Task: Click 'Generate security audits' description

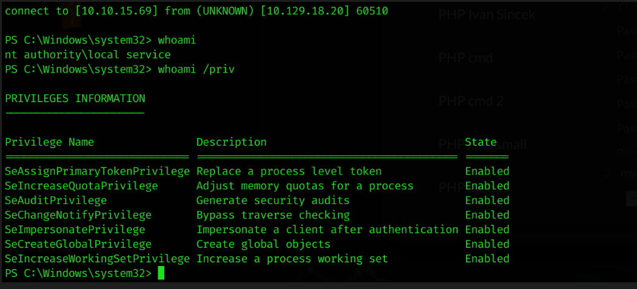Action: click(x=273, y=201)
